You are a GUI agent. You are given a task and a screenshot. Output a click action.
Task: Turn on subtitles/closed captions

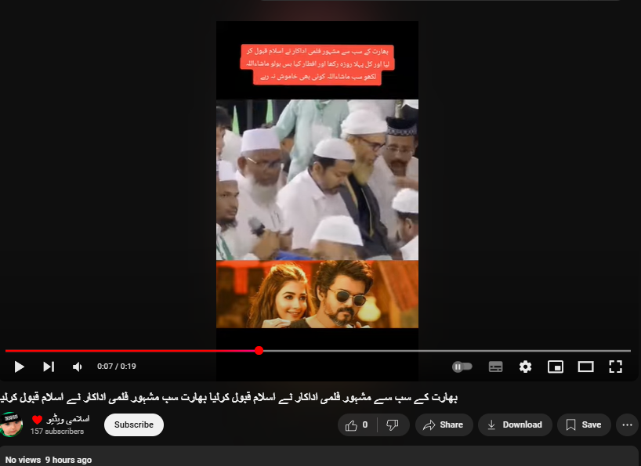point(495,367)
